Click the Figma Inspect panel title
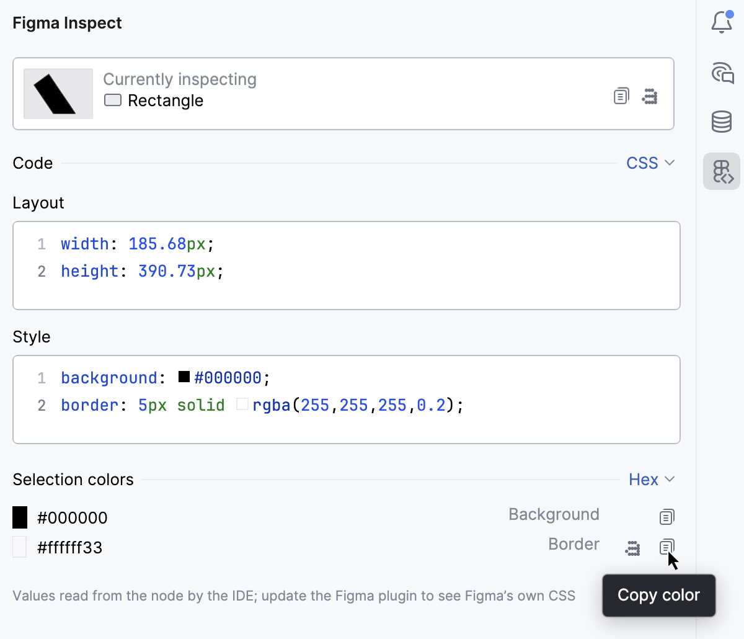This screenshot has height=639, width=744. click(x=67, y=23)
